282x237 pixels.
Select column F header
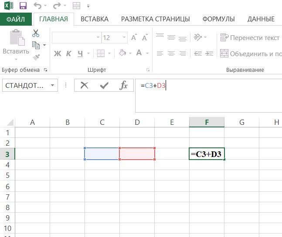click(207, 122)
